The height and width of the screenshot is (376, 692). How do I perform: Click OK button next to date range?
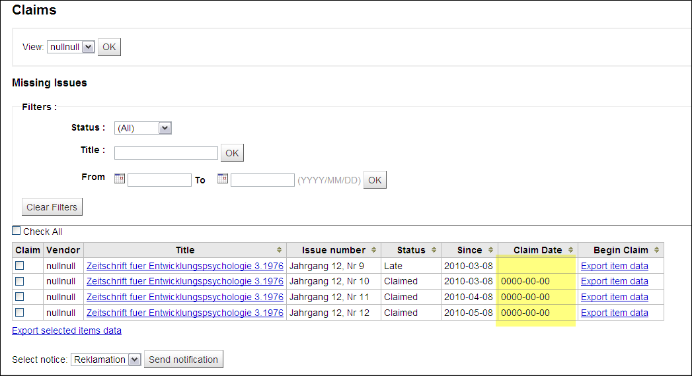[x=375, y=180]
